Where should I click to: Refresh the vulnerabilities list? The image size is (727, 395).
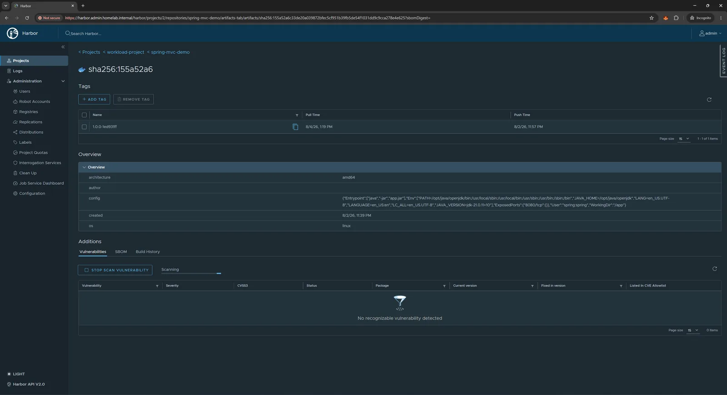point(714,269)
